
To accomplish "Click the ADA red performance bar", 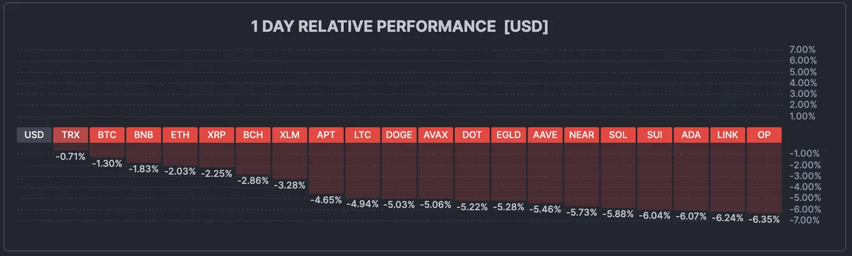I will [x=691, y=176].
